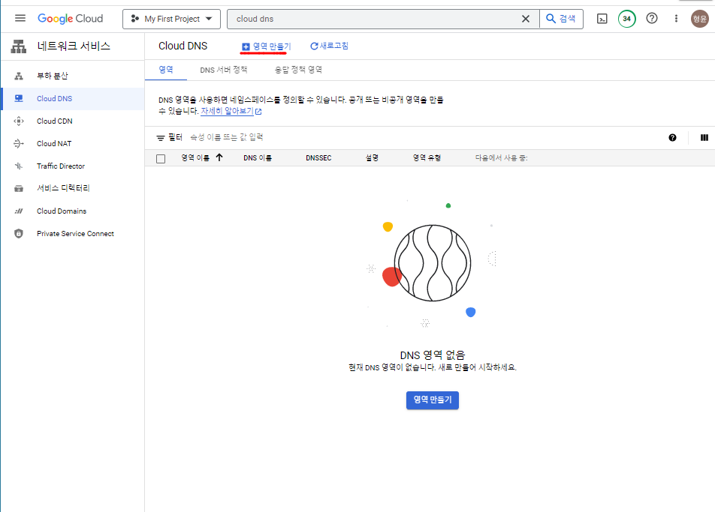Switch to the DNS 서버 정책 tab

224,70
